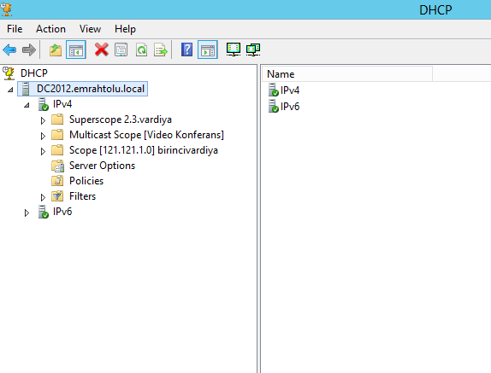The image size is (491, 373).
Task: Click the IPv6 icon in the right pane
Action: pos(274,106)
